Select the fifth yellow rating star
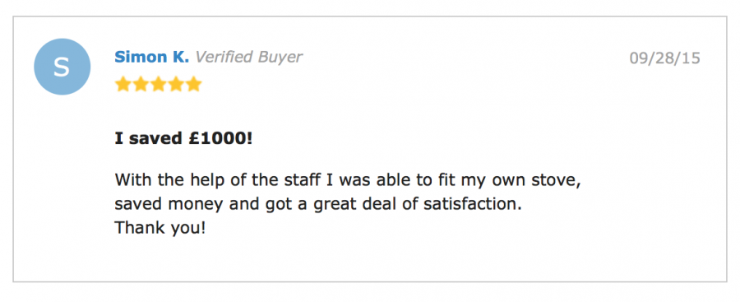Image resolution: width=740 pixels, height=302 pixels. (193, 85)
